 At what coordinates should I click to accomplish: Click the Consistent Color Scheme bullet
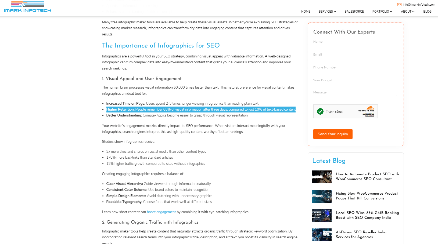coord(158,190)
